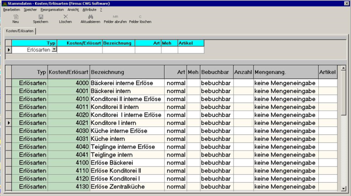This screenshot has height=196, width=351.
Task: Click account number cell 4100
Action: tap(69, 163)
